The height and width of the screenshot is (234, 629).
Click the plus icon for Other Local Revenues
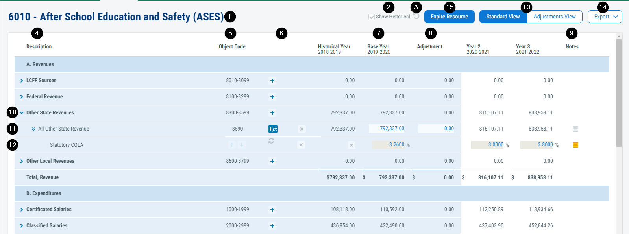(272, 161)
